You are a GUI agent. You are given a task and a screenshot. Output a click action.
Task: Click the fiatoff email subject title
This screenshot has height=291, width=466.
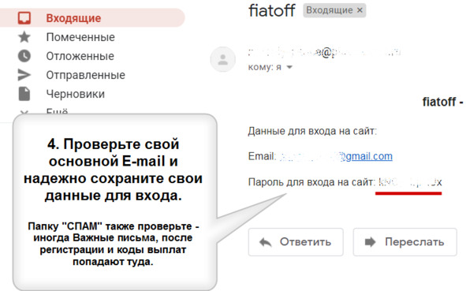click(271, 10)
